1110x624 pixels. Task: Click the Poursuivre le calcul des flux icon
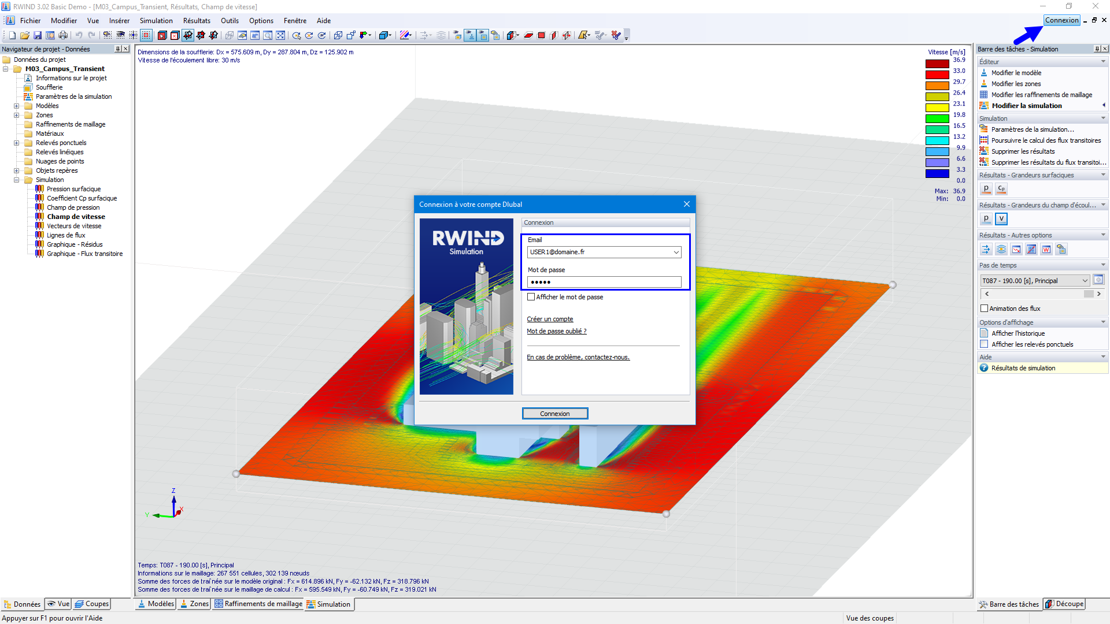pos(984,140)
